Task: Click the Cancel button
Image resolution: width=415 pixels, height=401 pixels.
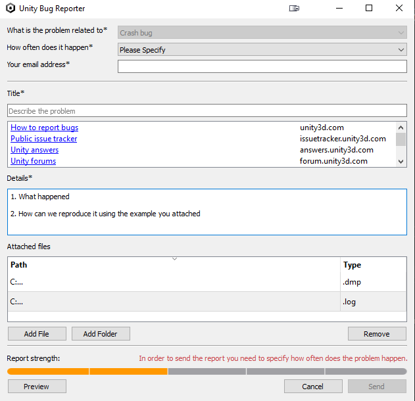Action: [x=313, y=387]
